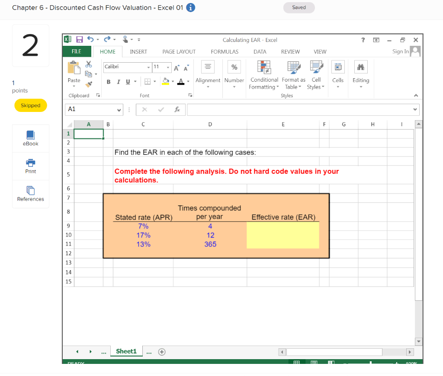Viewport: 443px width, 376px height.
Task: Select the first yellow EAR answer cell
Action: coord(283,226)
